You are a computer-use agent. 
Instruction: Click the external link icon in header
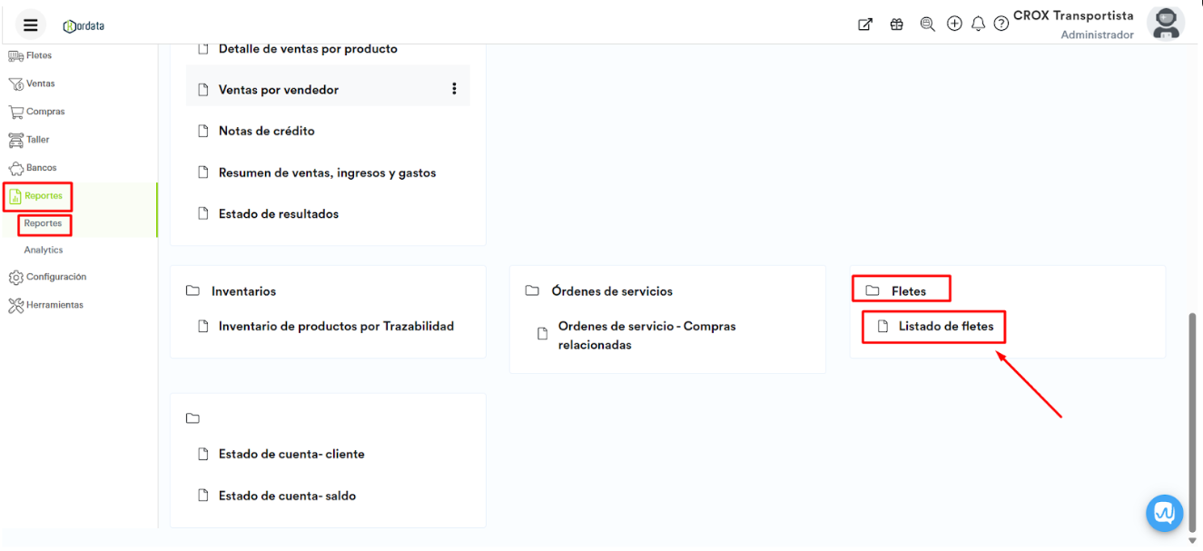(865, 25)
